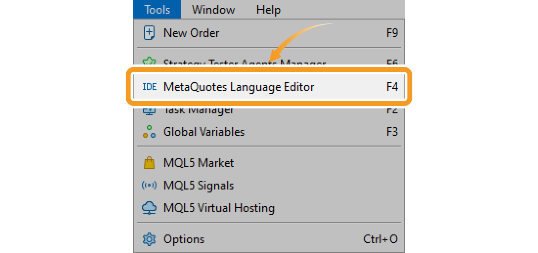Click the Options gear icon
This screenshot has height=253, width=538.
point(149,239)
